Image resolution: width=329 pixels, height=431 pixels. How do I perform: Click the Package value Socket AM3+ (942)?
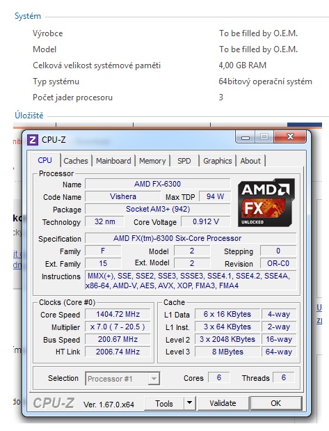click(x=158, y=209)
